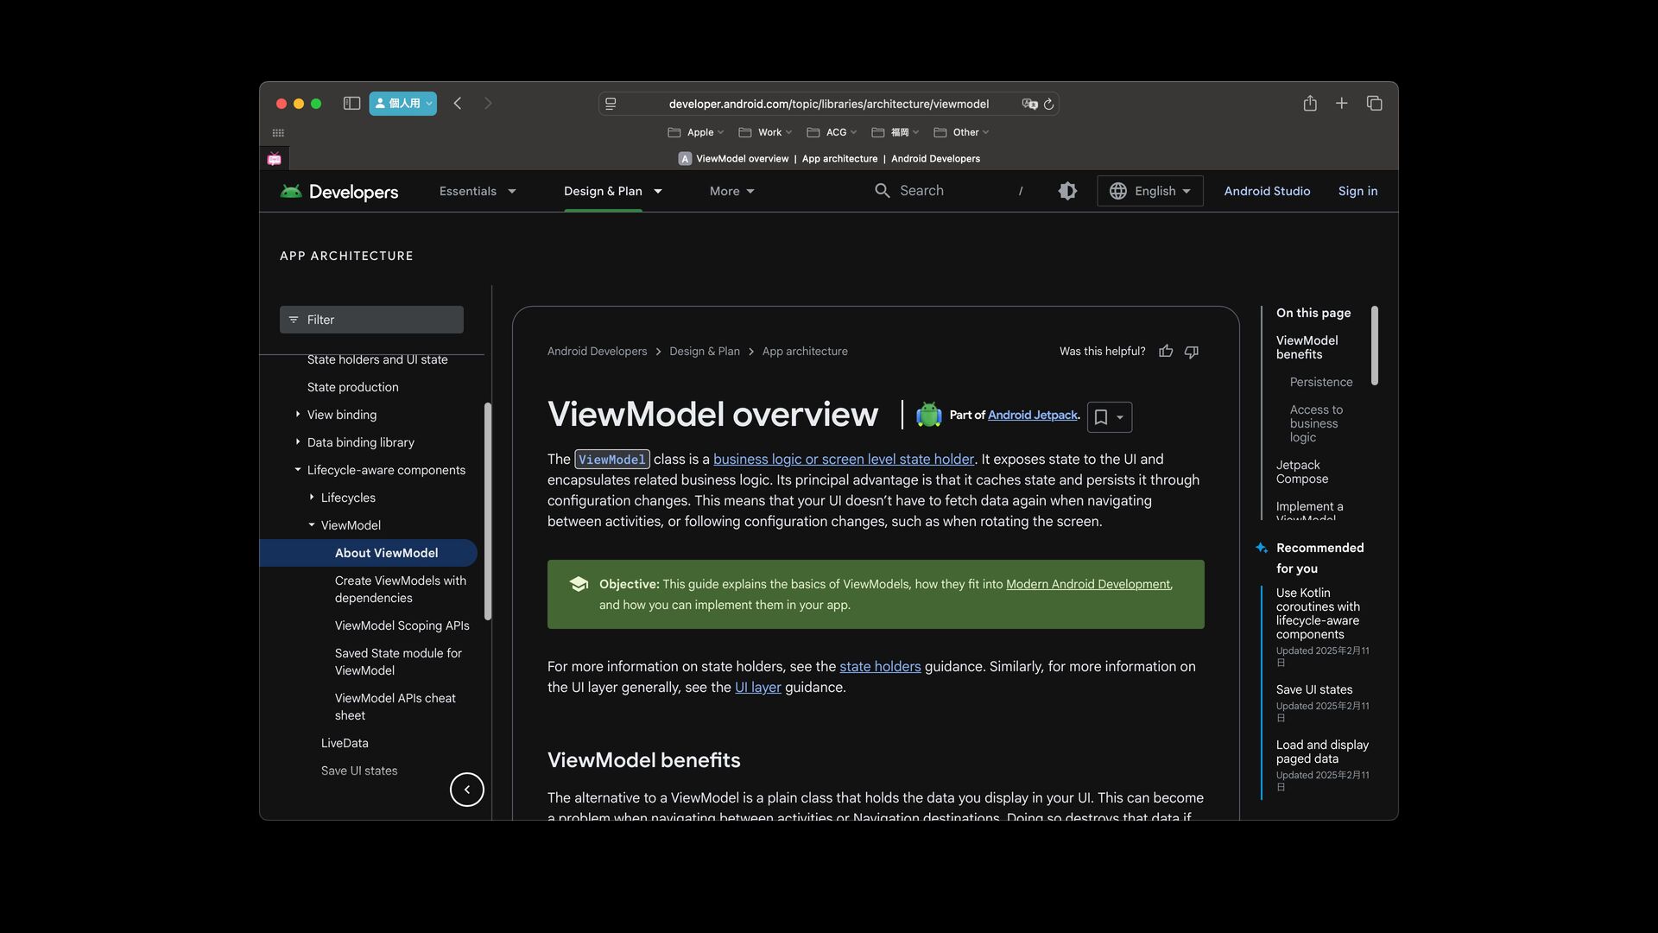This screenshot has width=1658, height=933.
Task: Click the Android Jetpack robot icon
Action: pyautogui.click(x=929, y=416)
